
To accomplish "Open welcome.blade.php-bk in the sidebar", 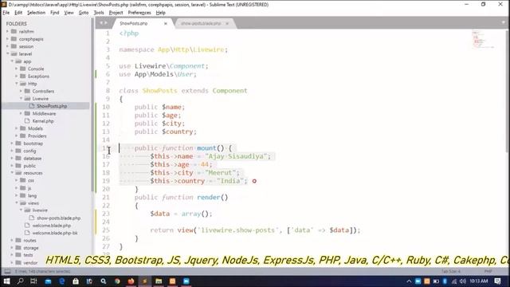I will coord(55,233).
